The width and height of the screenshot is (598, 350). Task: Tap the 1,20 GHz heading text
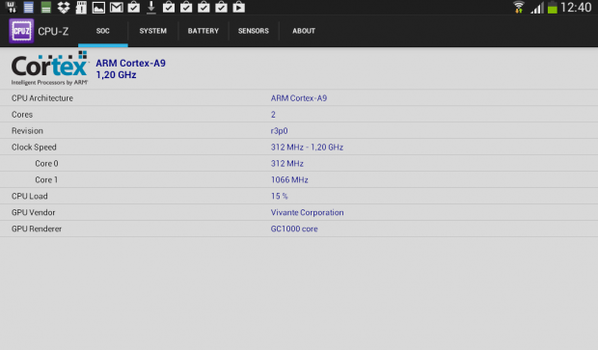(116, 75)
